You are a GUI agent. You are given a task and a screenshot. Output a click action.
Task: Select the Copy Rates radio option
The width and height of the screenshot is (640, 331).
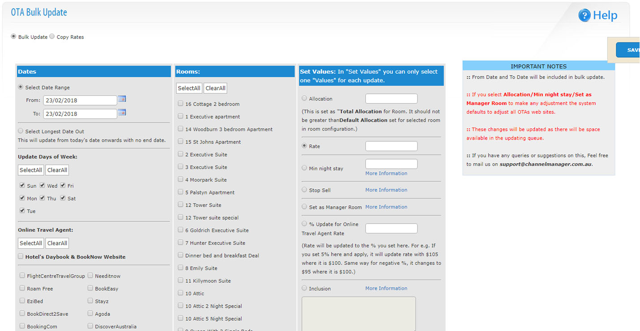pyautogui.click(x=52, y=37)
